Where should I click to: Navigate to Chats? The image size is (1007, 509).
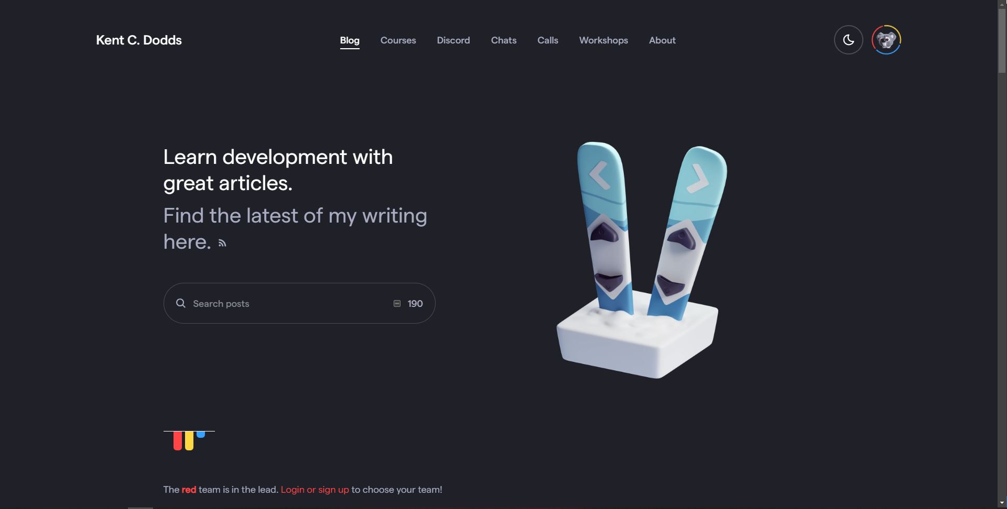[503, 40]
